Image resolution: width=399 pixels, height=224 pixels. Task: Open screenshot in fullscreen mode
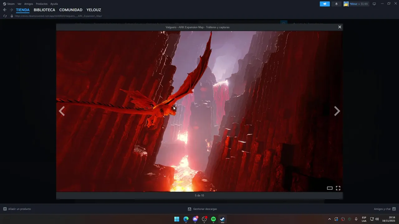coord(338,188)
